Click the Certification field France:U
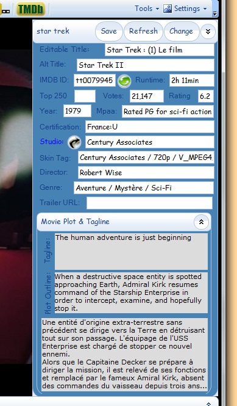 [x=150, y=127]
